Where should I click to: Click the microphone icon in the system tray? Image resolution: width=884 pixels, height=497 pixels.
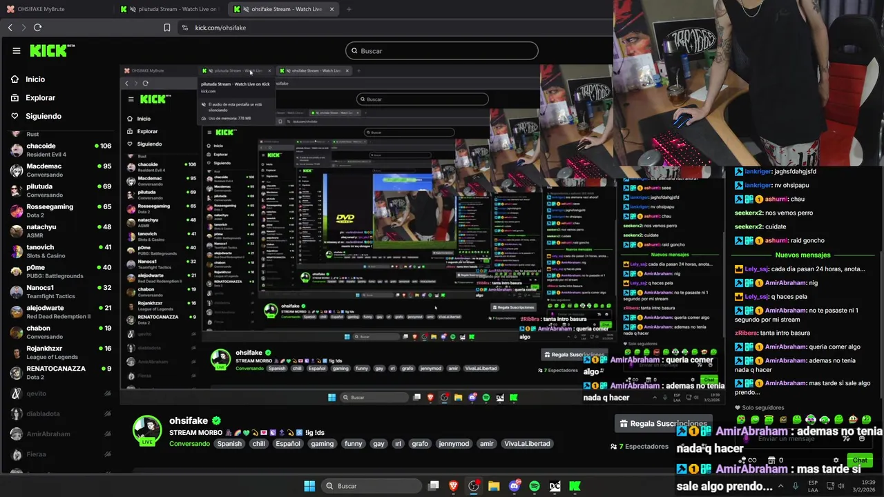coord(796,486)
